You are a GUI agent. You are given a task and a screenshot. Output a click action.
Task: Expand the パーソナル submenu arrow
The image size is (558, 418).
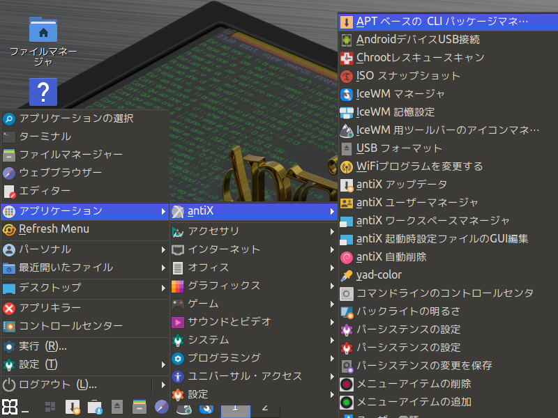[x=163, y=250]
